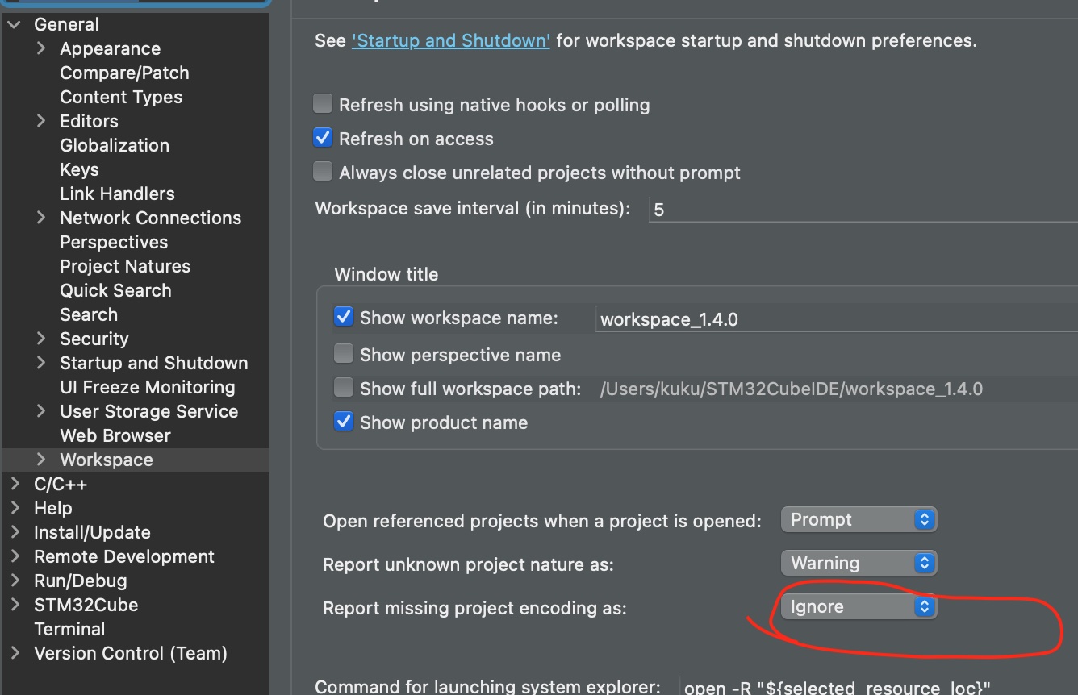Enable refresh using native hooks or polling
The width and height of the screenshot is (1078, 695).
click(322, 103)
